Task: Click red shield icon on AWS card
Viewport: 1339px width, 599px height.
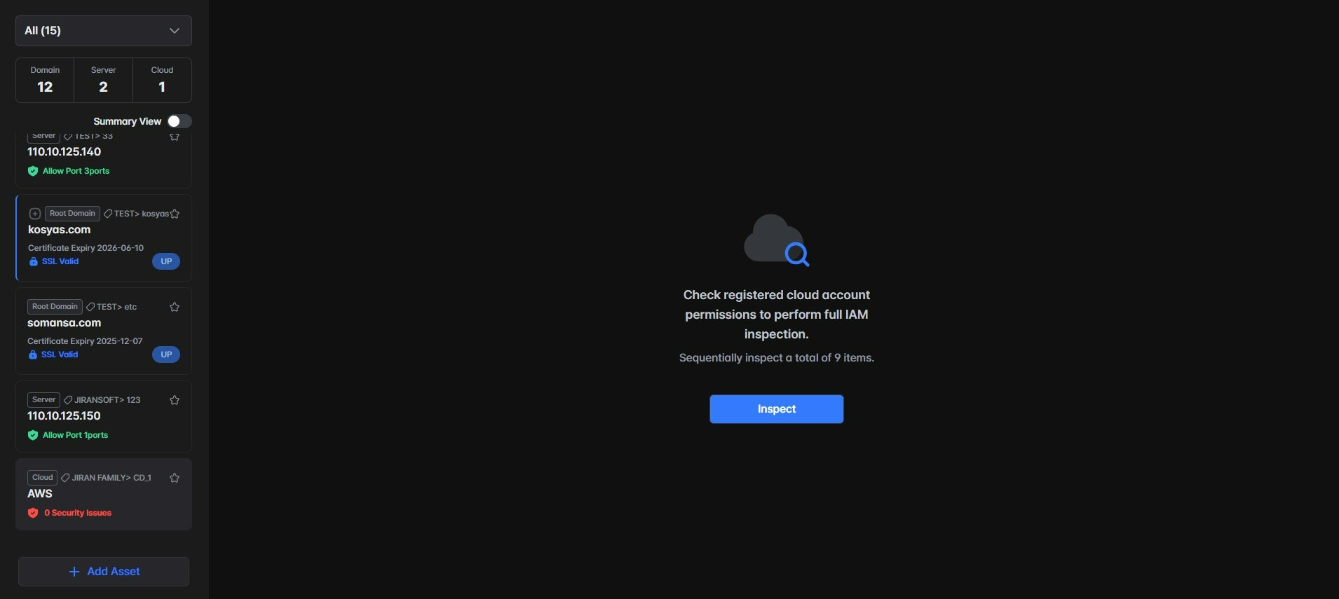Action: click(x=33, y=513)
